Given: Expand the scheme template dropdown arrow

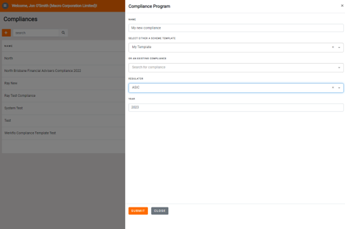Looking at the screenshot, I should [x=339, y=48].
